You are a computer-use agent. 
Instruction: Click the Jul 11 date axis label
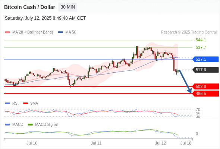(96, 143)
